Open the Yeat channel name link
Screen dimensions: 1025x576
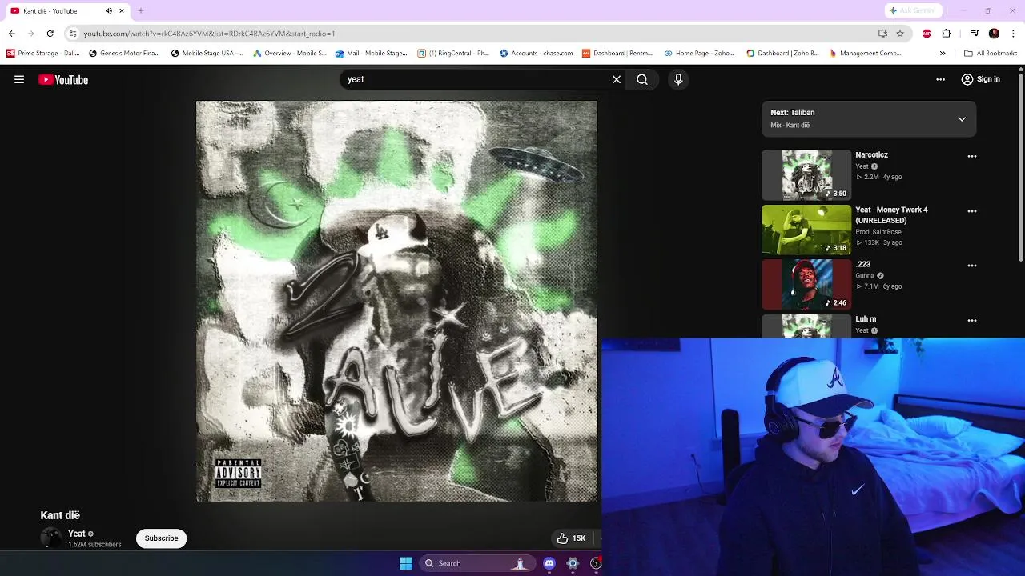[x=77, y=534]
